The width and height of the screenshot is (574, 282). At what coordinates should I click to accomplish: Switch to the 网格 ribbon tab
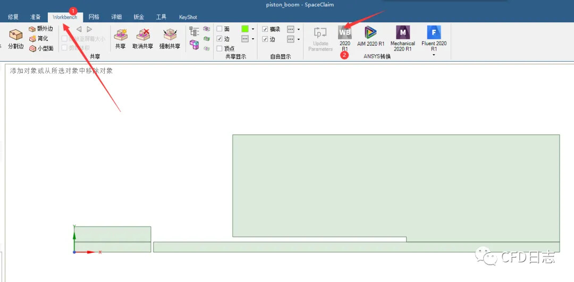click(x=94, y=17)
